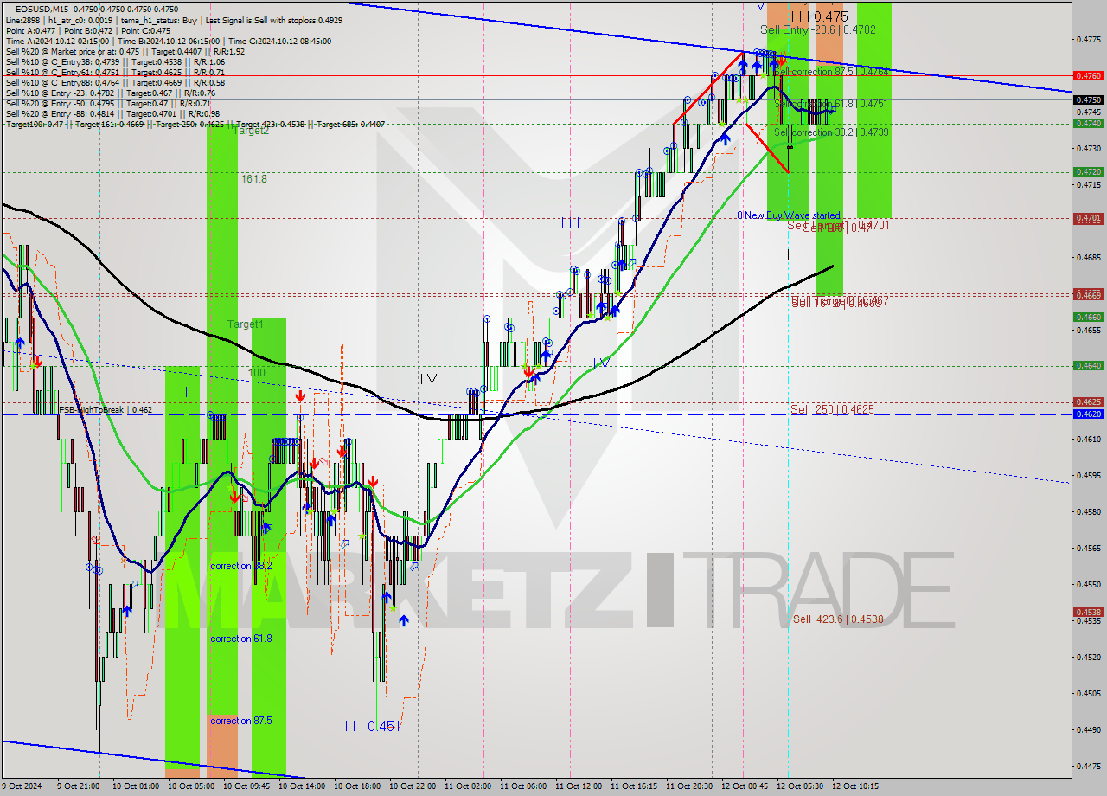Click the 161.8 Fibonacci level label
The width and height of the screenshot is (1107, 796).
[253, 179]
